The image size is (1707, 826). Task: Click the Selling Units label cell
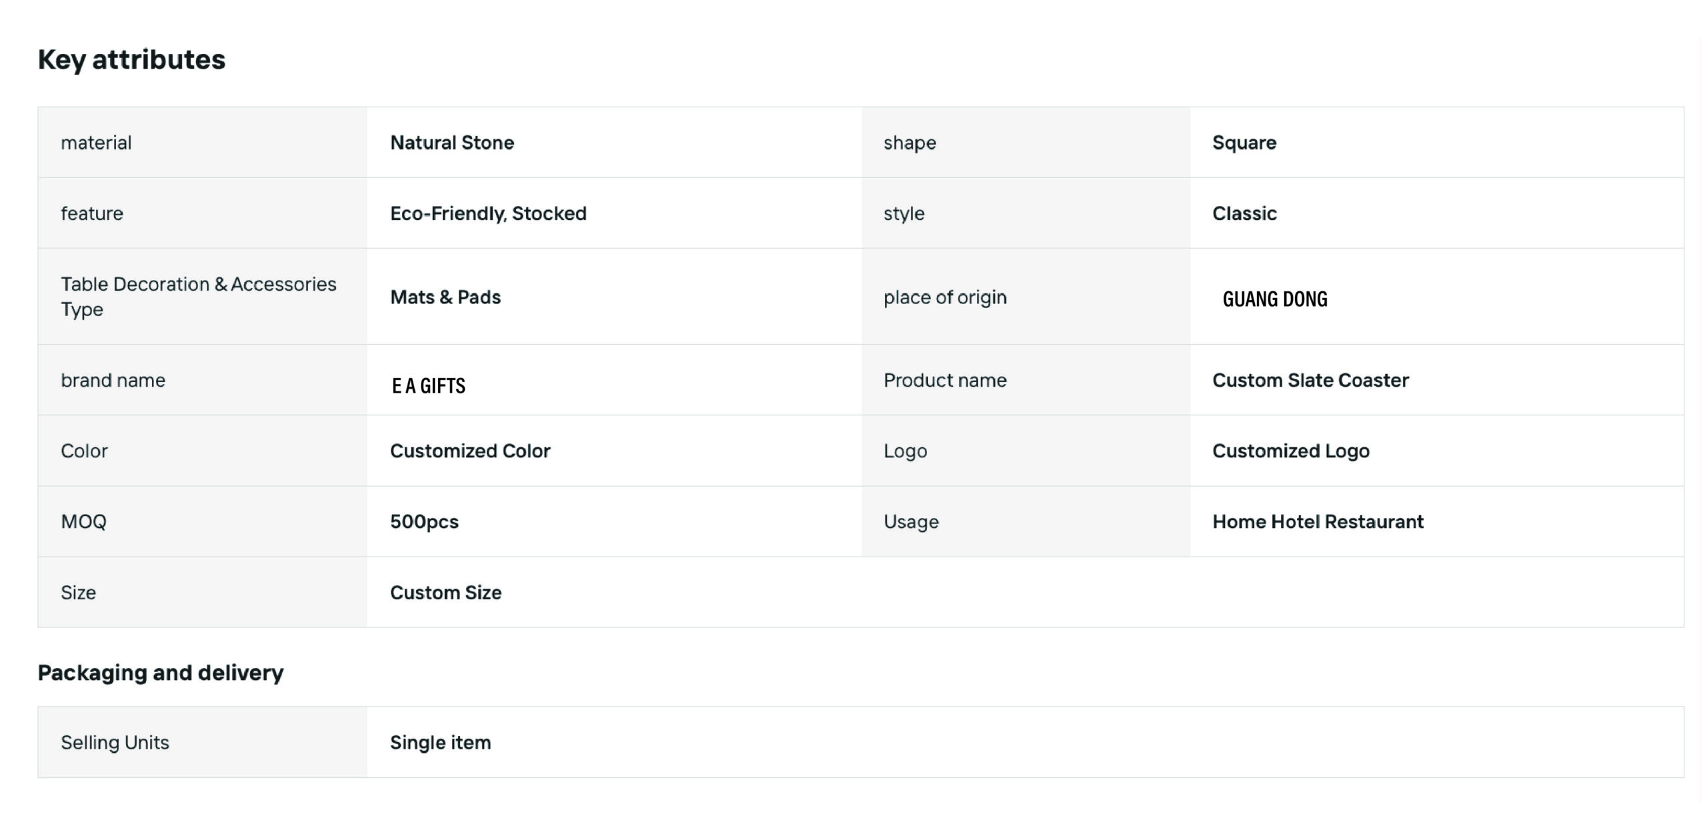pyautogui.click(x=203, y=743)
